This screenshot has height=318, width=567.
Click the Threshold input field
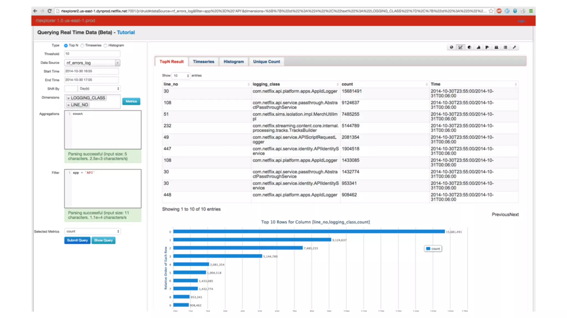coord(92,54)
